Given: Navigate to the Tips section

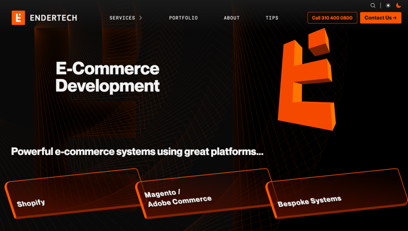Looking at the screenshot, I should [x=272, y=18].
